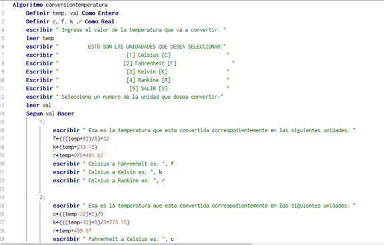384x245 pixels.
Task: Click 'Definir c, f, k ,r Como Real' line
Action: tap(70, 21)
